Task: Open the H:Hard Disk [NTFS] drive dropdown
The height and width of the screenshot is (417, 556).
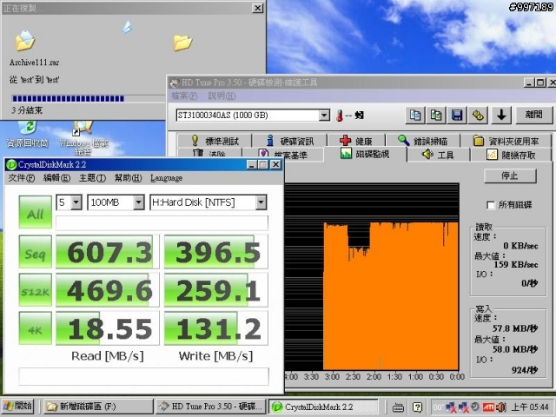Action: [261, 202]
